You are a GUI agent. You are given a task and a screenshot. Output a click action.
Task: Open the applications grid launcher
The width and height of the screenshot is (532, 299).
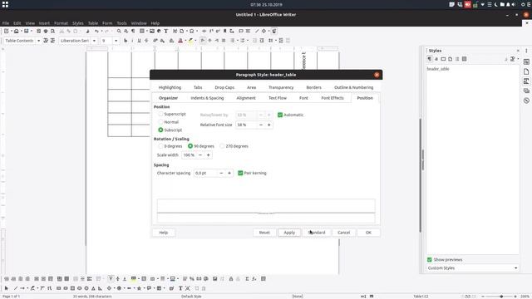5,4
